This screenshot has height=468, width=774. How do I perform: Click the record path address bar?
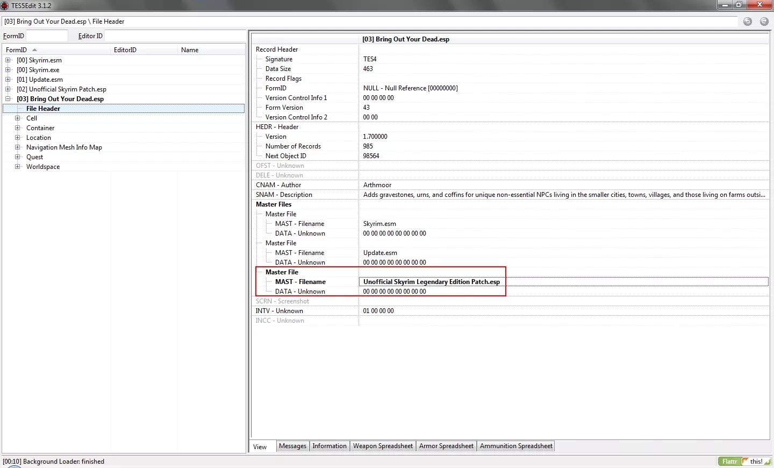pyautogui.click(x=370, y=22)
